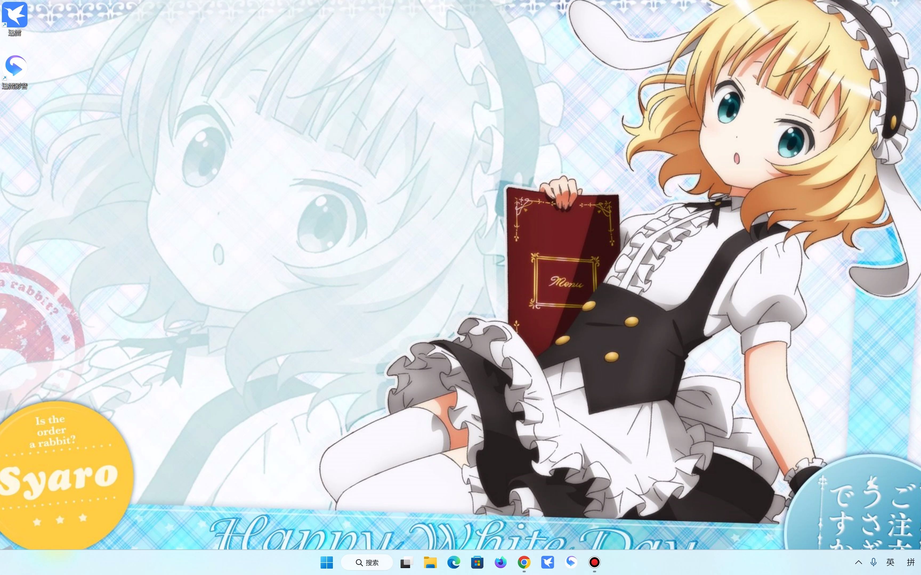Click the microphone tray icon

pyautogui.click(x=874, y=562)
